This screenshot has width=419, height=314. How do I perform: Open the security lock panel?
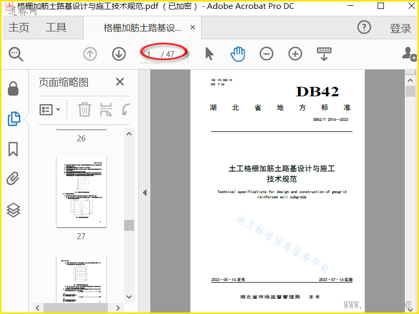(13, 88)
